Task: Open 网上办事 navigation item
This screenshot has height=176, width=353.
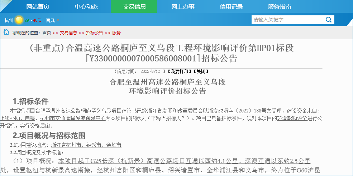Action: click(x=183, y=6)
